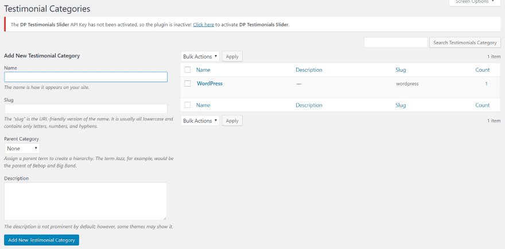Sort by the top Count column header
This screenshot has height=249, width=505.
[482, 70]
